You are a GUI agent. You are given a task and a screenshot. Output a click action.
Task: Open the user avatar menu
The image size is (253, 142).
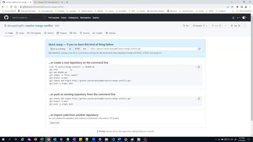point(244,18)
